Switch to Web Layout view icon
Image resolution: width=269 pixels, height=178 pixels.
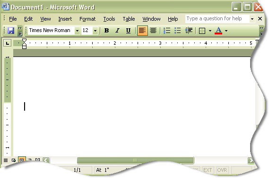click(x=14, y=160)
